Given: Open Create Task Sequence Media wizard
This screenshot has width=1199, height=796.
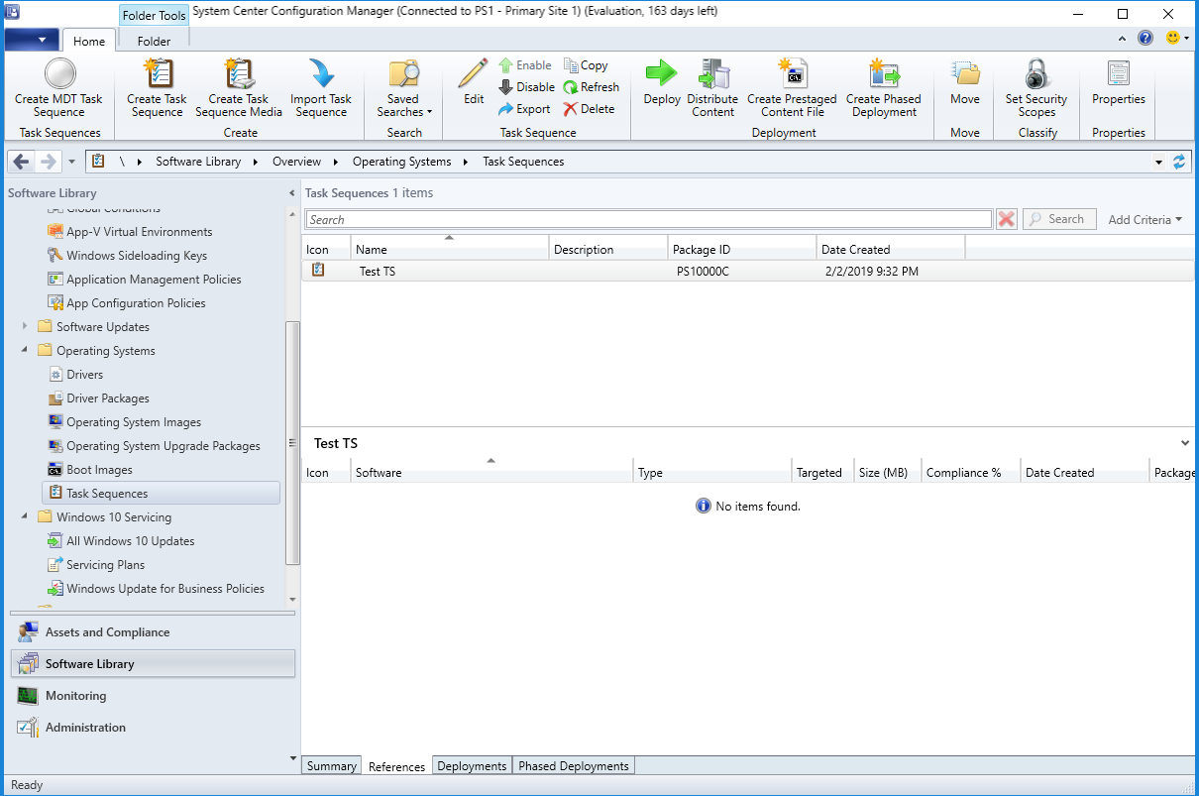Looking at the screenshot, I should [x=239, y=88].
